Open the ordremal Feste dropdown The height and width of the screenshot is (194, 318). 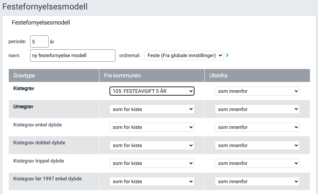tap(184, 55)
